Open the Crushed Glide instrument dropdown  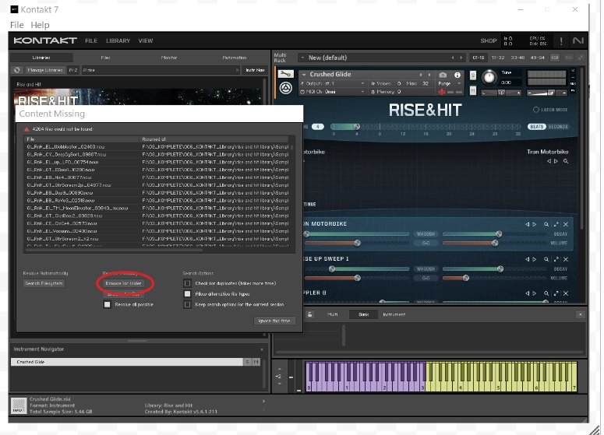tap(304, 75)
